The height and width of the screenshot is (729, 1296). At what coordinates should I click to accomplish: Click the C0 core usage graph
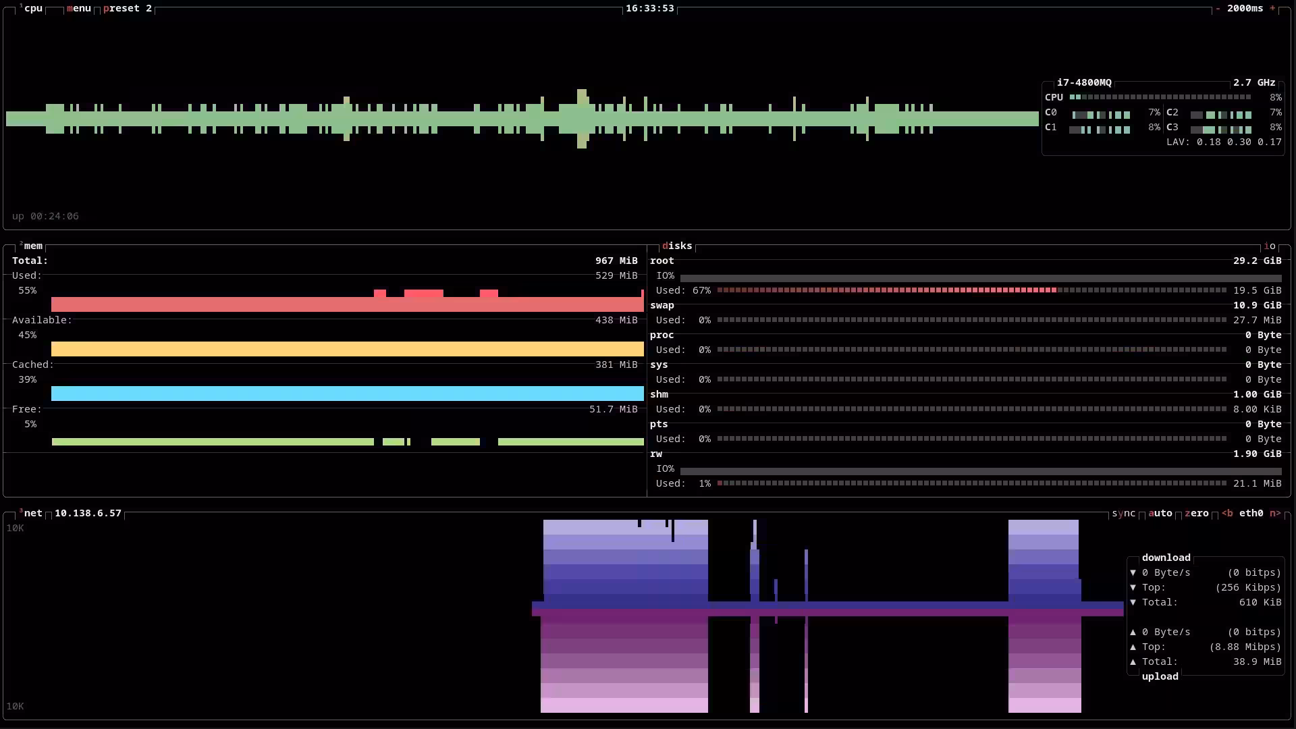coord(1100,115)
